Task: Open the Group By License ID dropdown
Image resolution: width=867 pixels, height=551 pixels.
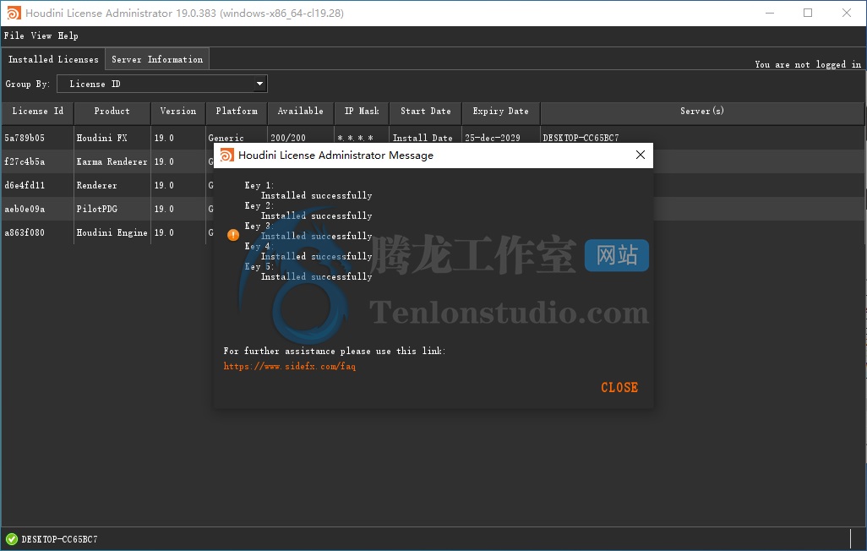Action: coord(162,84)
